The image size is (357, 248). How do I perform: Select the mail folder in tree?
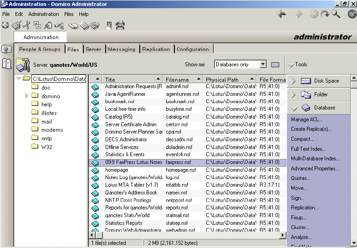[46, 121]
